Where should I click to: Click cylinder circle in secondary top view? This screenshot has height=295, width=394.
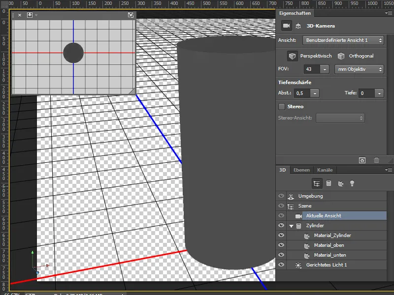point(73,53)
